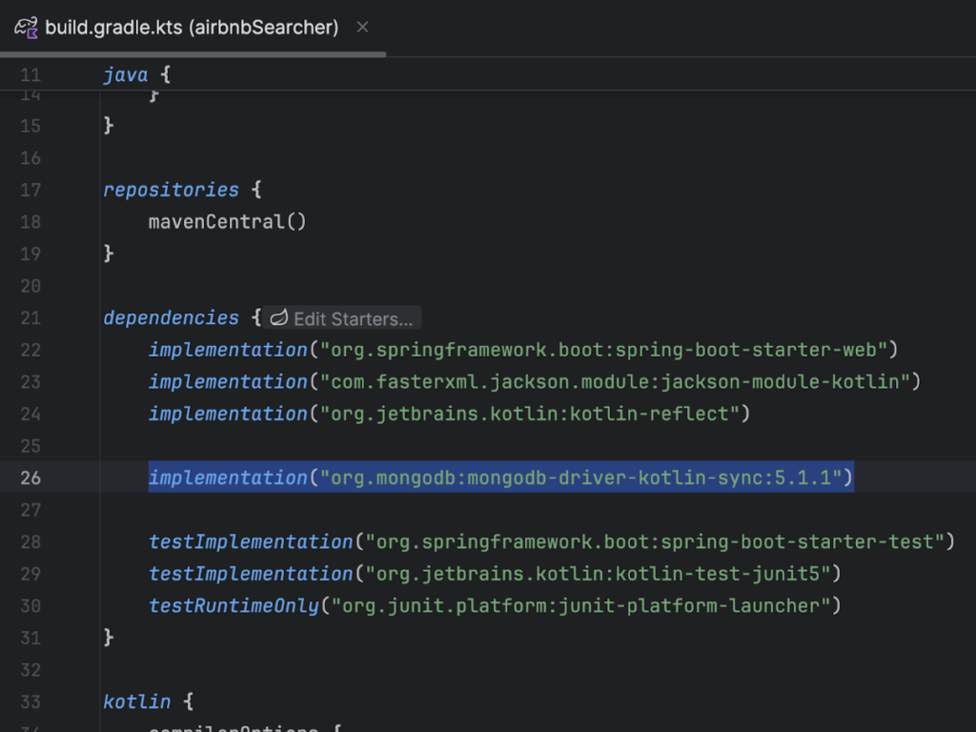Click the kotlin block keyword on line 33
The height and width of the screenshot is (732, 976).
(x=136, y=701)
